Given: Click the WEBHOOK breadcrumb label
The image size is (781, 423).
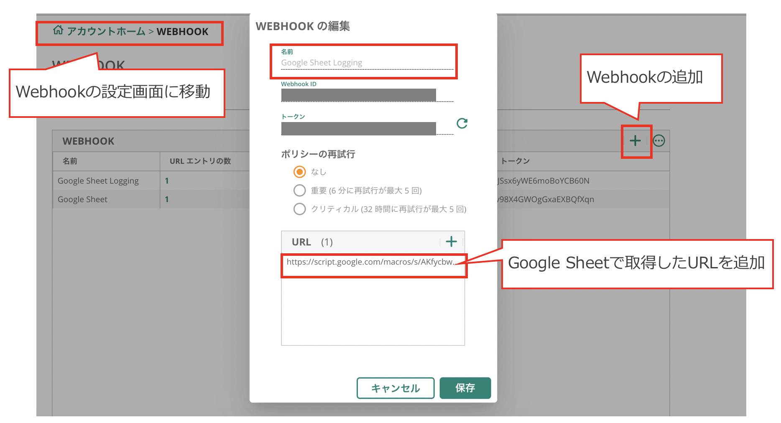Looking at the screenshot, I should click(x=183, y=31).
